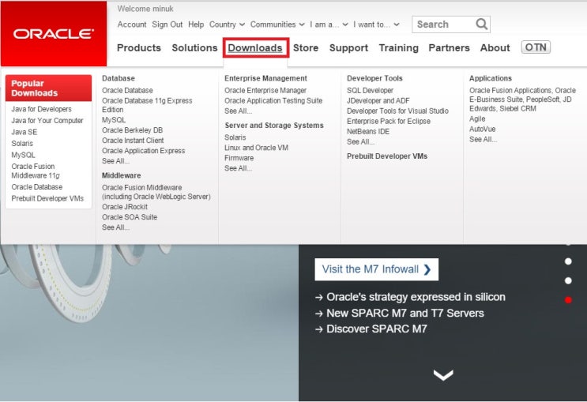587x402 pixels.
Task: Open Java for Developers download link
Action: [x=41, y=109]
